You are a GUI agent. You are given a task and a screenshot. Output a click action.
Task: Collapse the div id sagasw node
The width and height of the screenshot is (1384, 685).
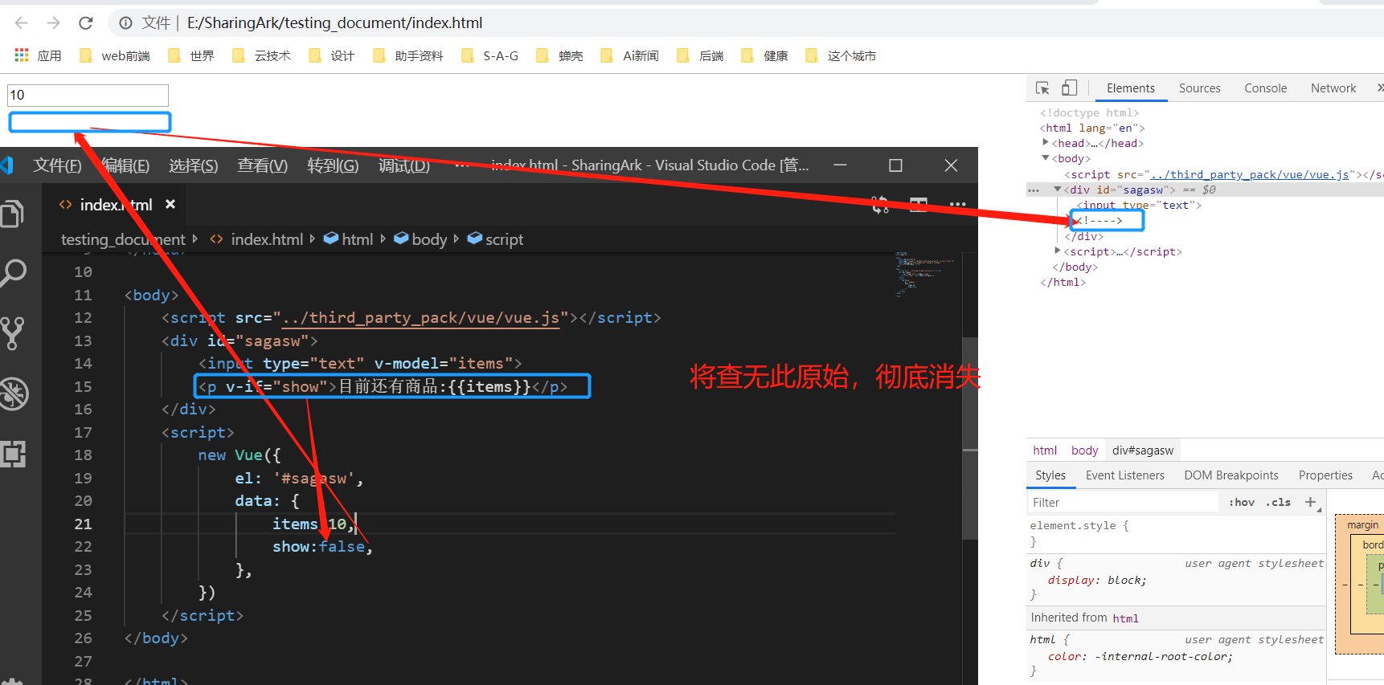click(x=1058, y=190)
